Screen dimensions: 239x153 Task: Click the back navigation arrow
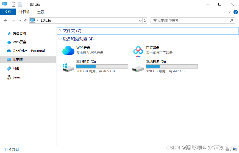tap(5, 21)
